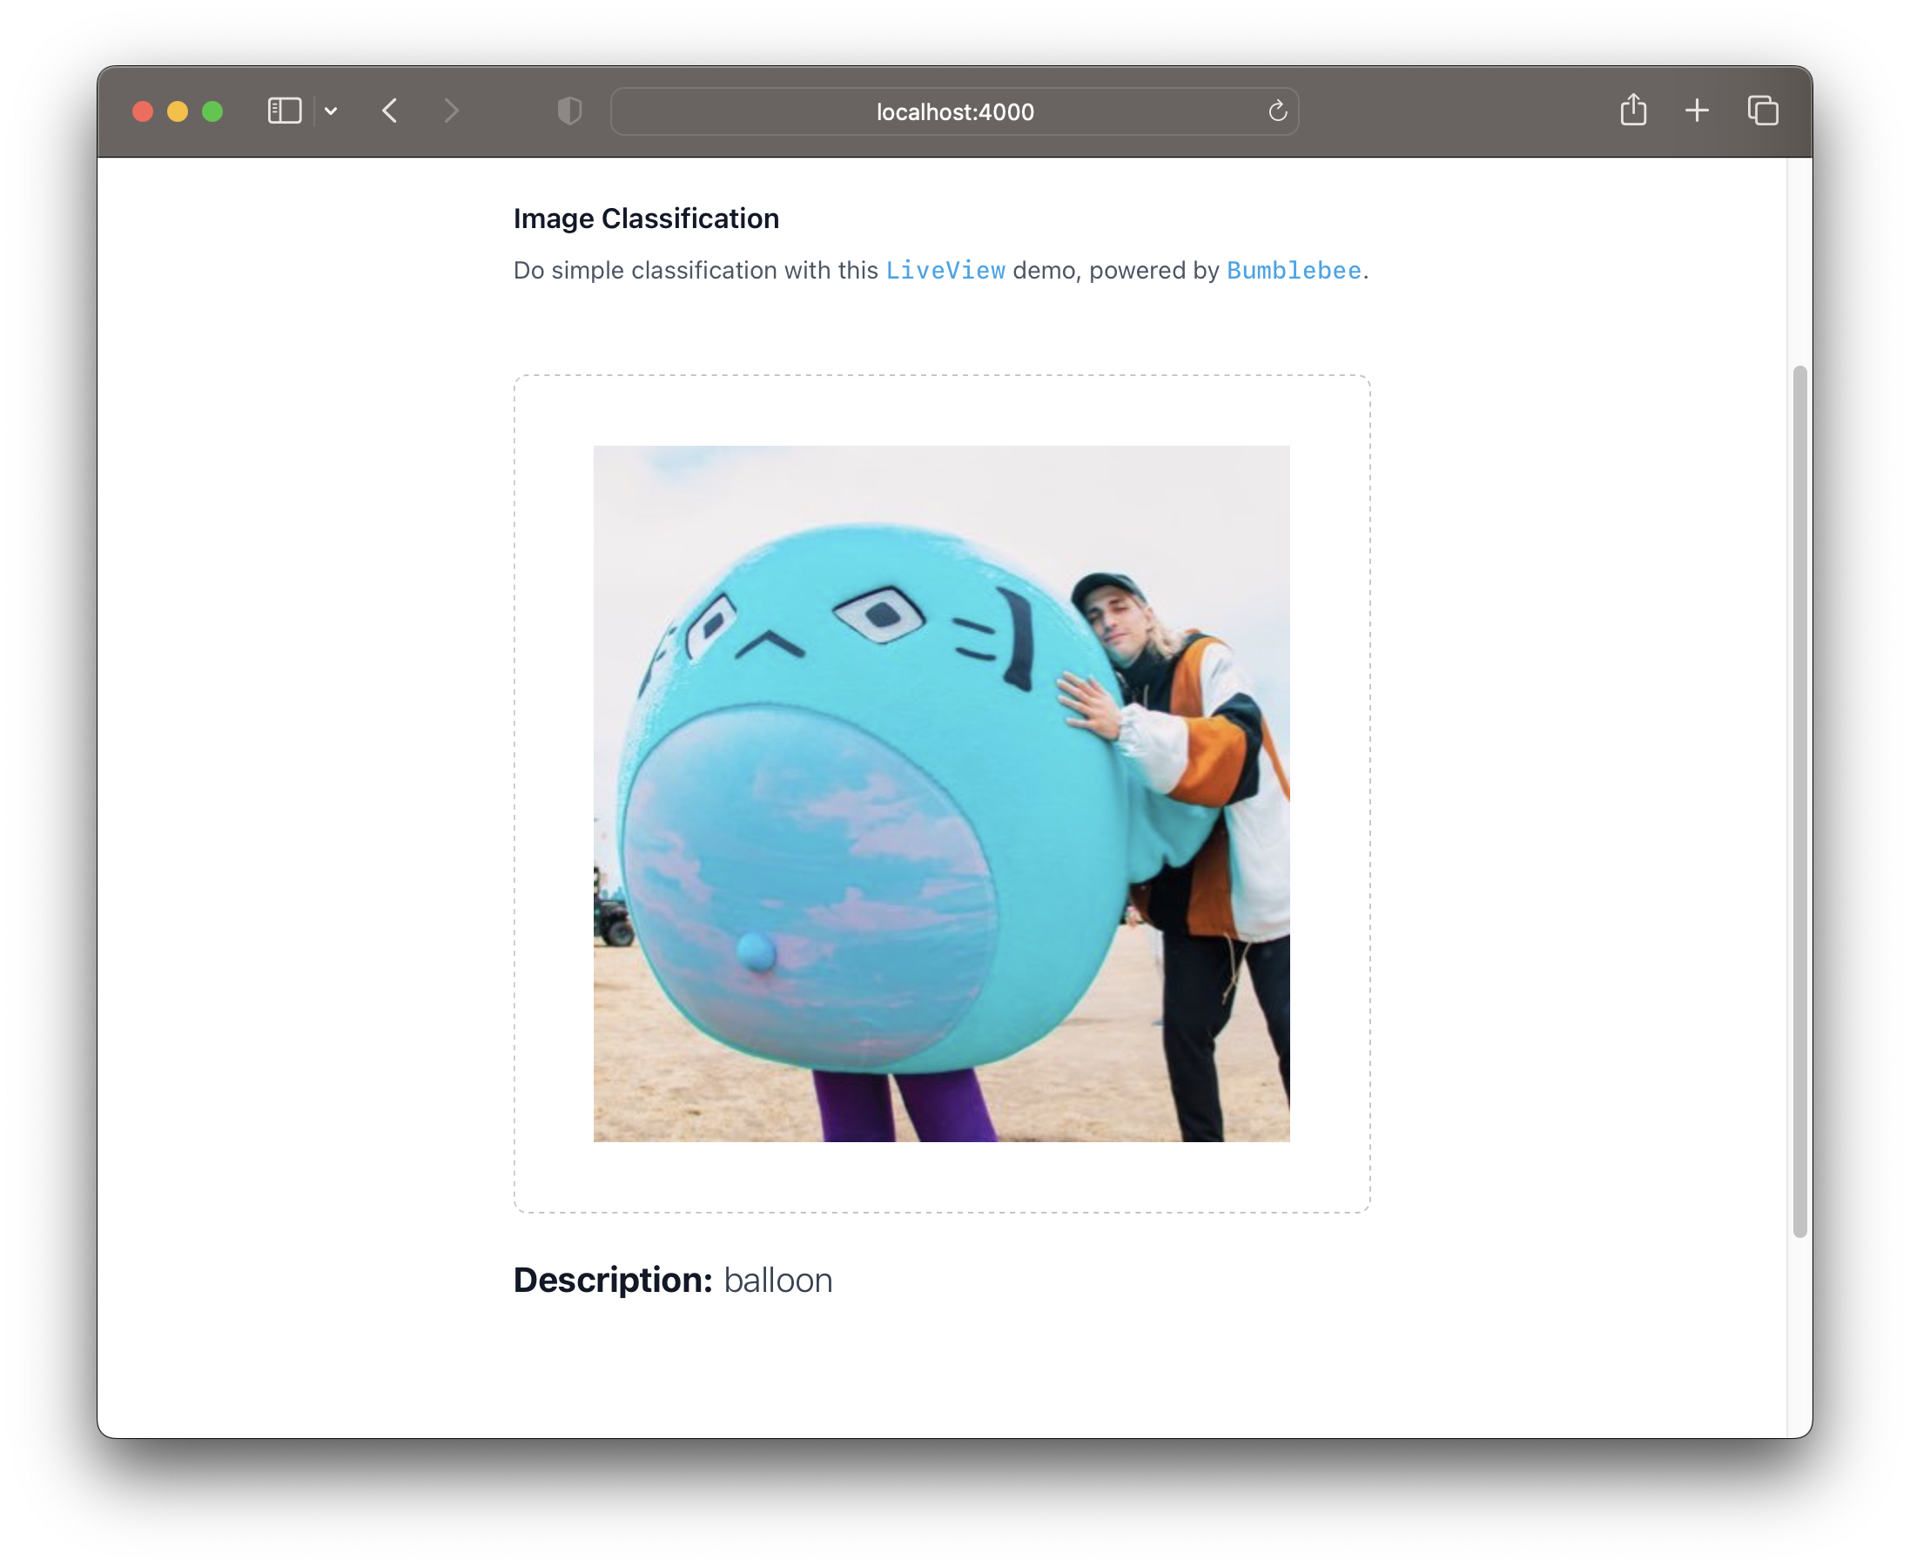This screenshot has height=1567, width=1910.
Task: Follow the LiveView link
Action: pyautogui.click(x=945, y=271)
